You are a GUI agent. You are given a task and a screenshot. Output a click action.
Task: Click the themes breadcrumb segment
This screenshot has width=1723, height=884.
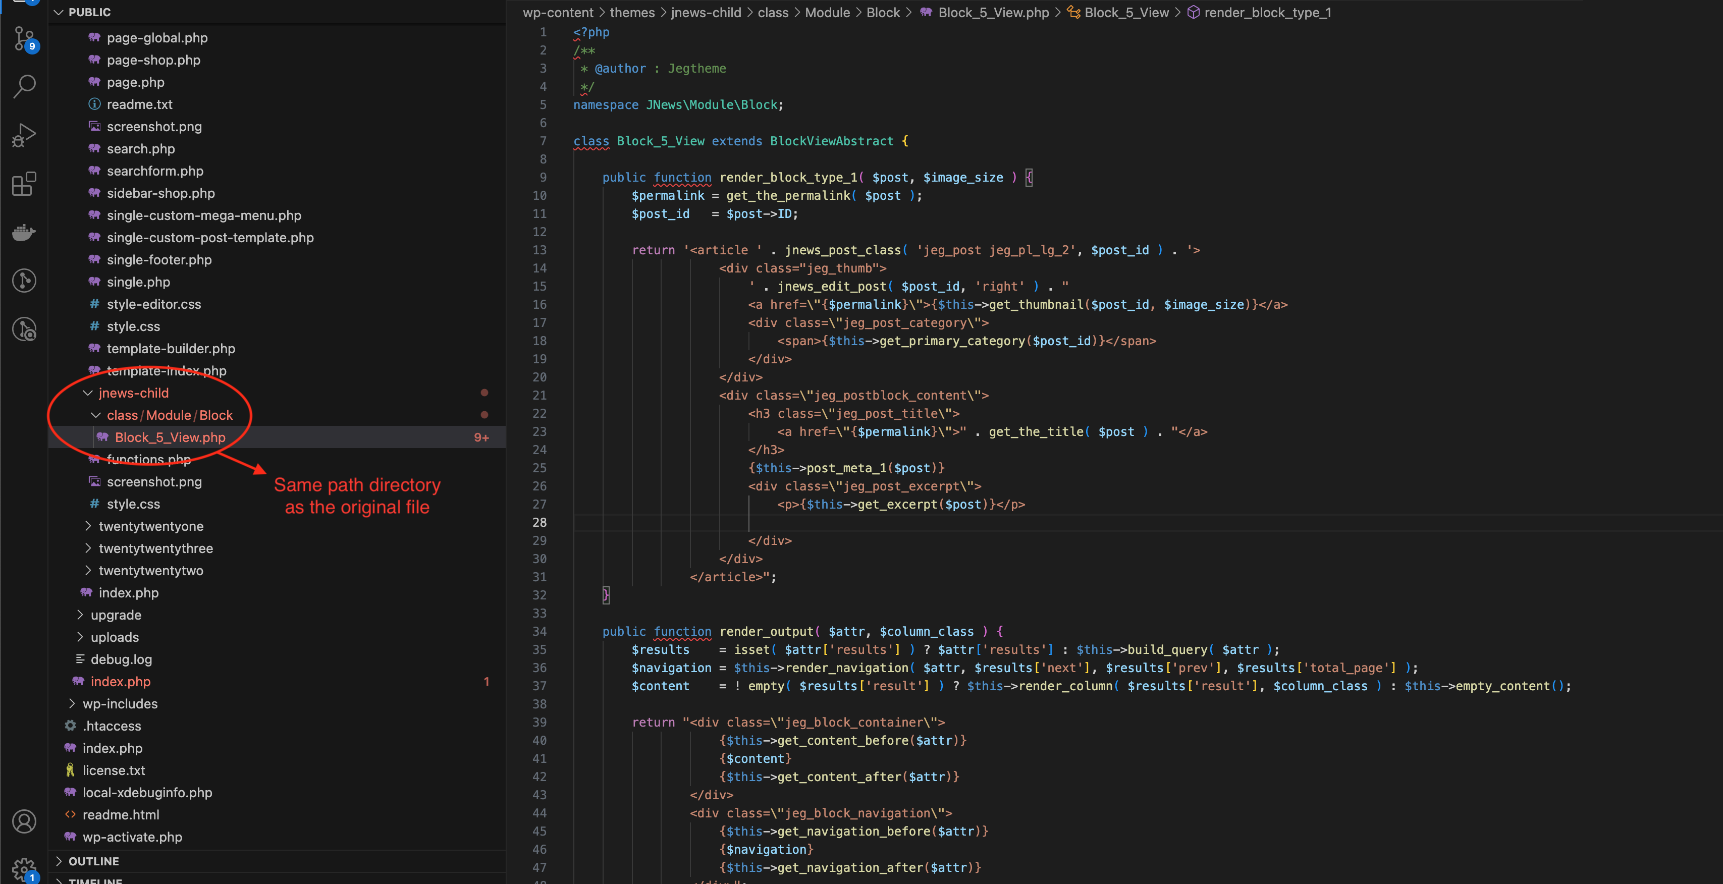pos(631,12)
